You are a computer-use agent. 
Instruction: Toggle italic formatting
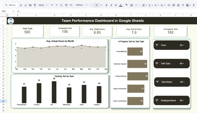tap(111, 5)
